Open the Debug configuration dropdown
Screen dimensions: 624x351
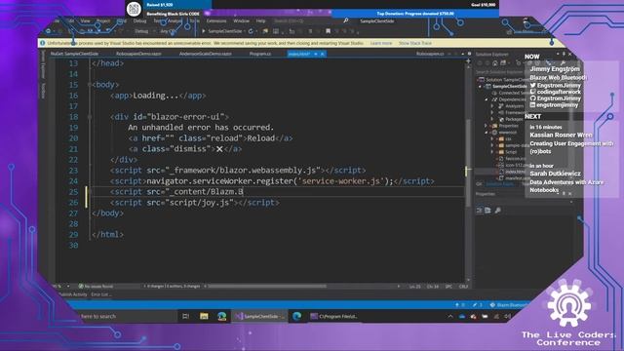tap(141, 31)
